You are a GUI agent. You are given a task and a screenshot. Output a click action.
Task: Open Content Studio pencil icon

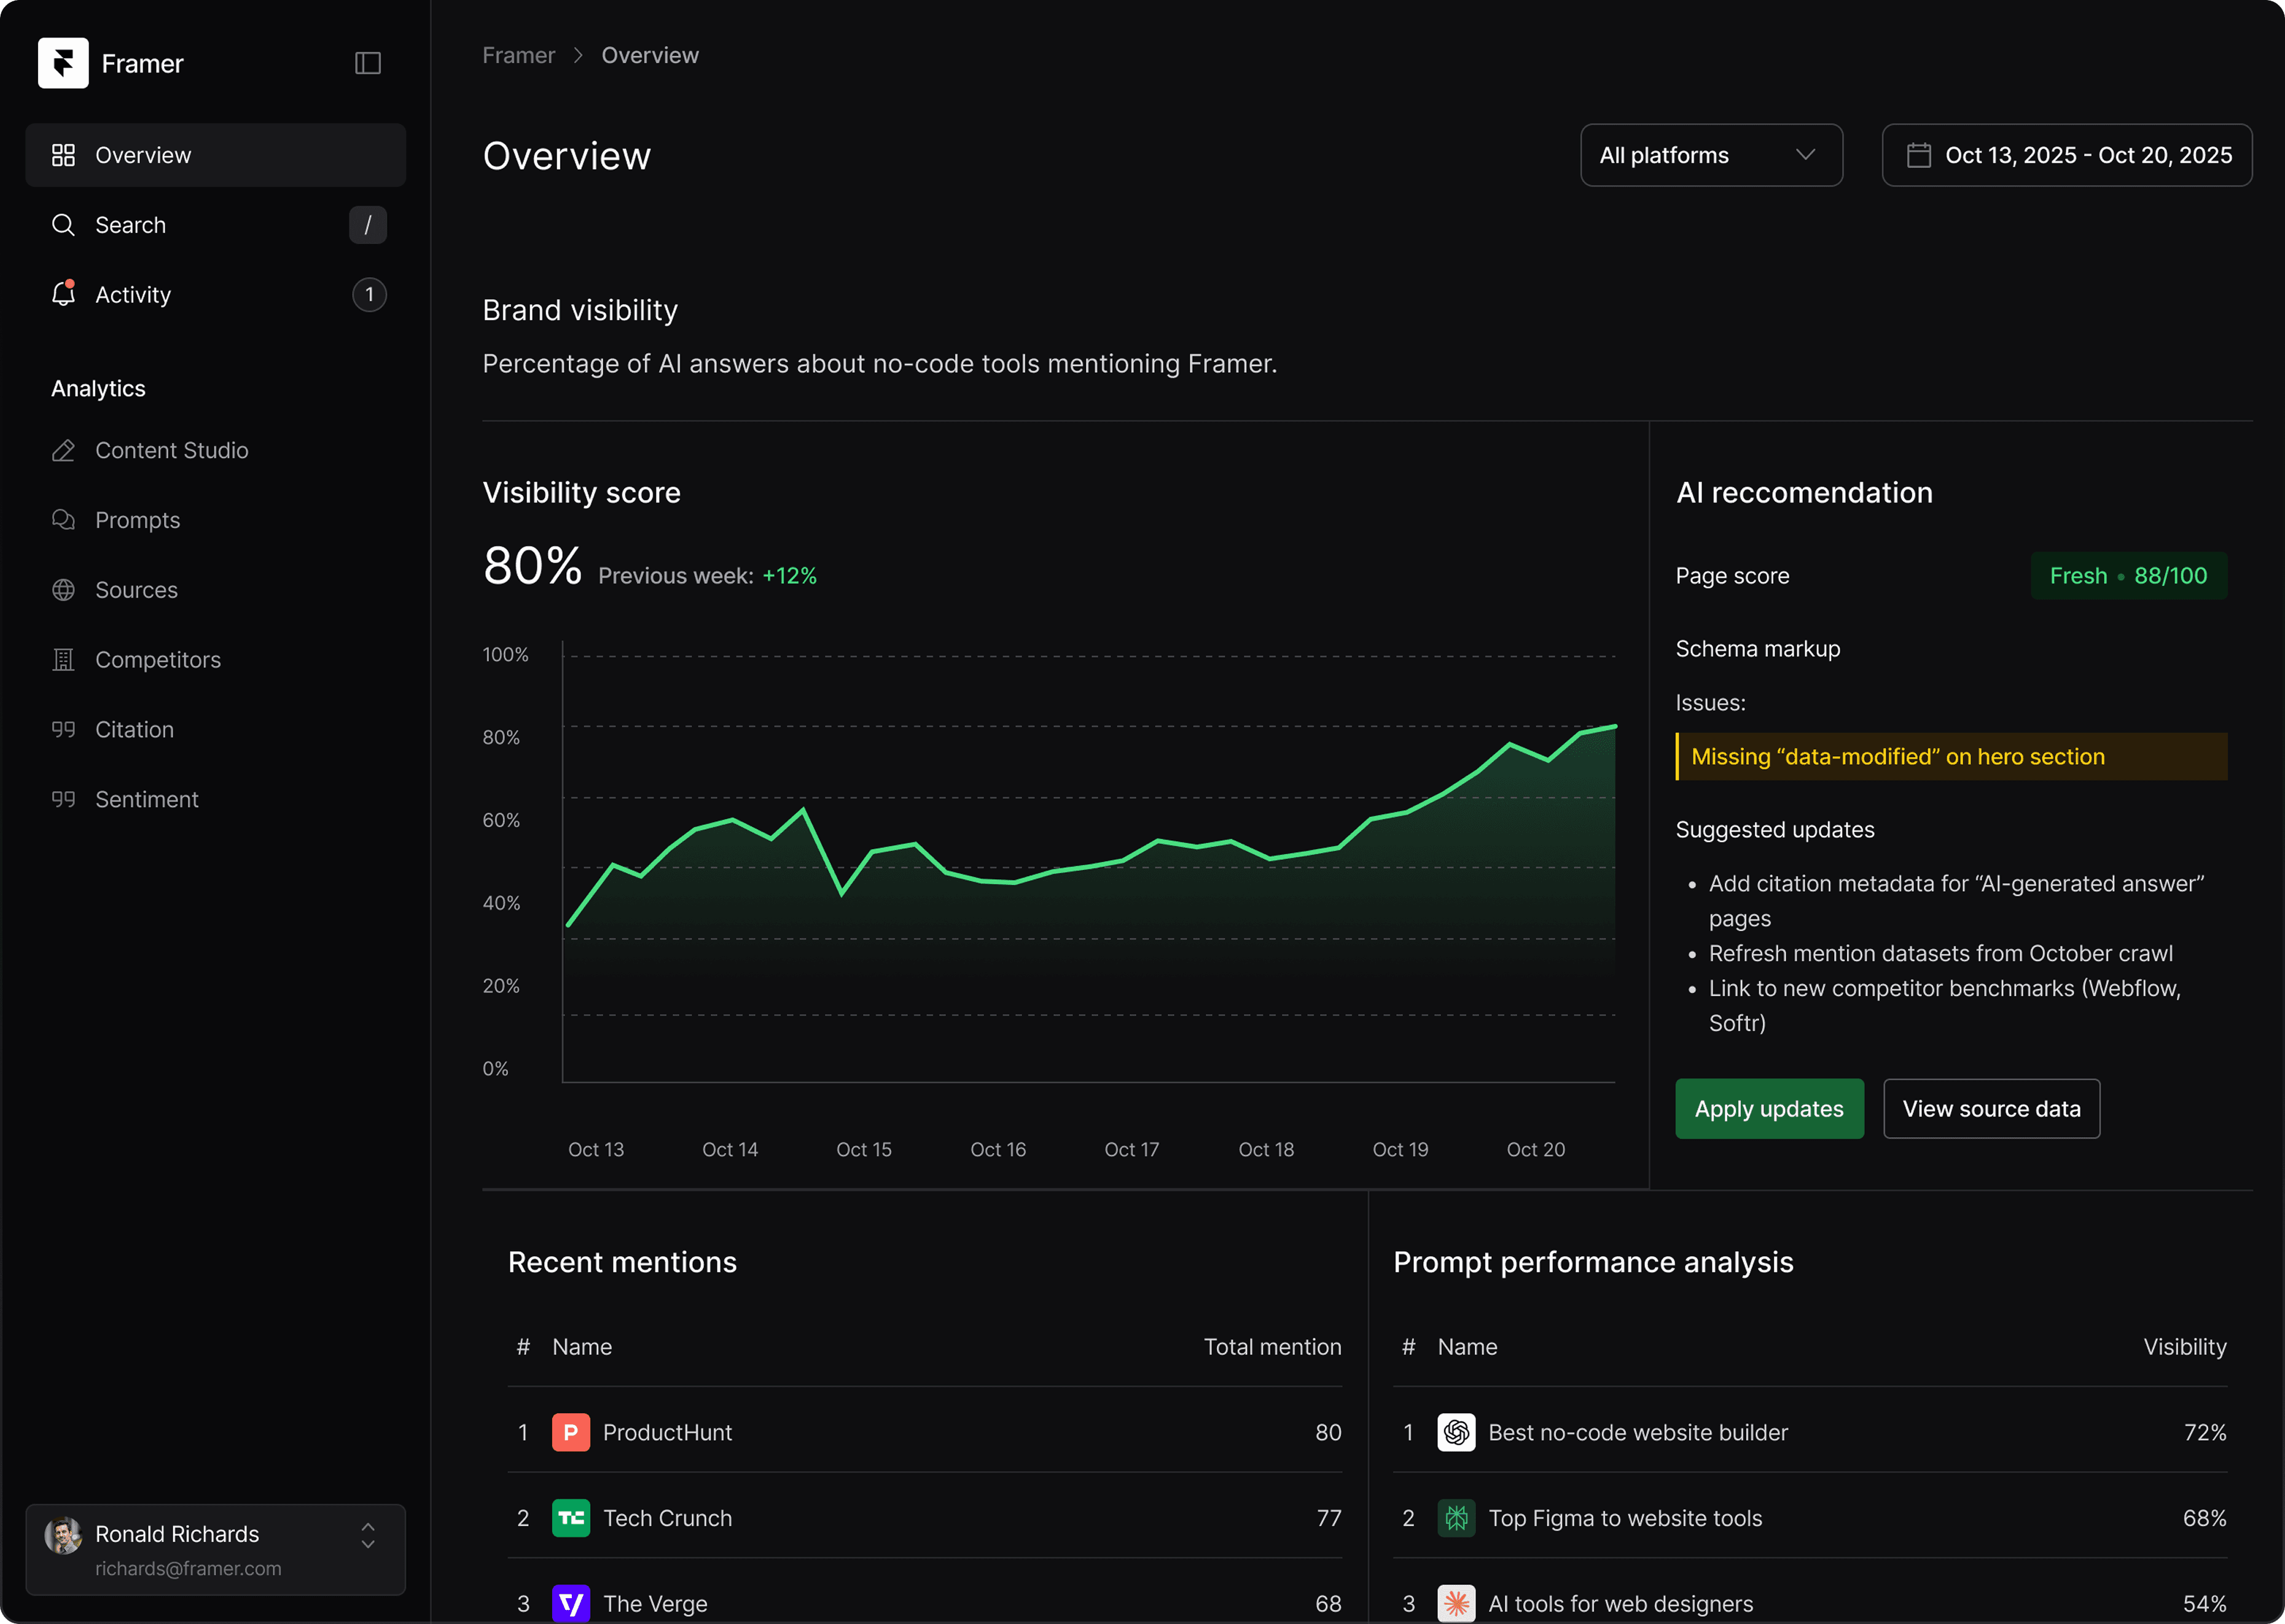63,450
